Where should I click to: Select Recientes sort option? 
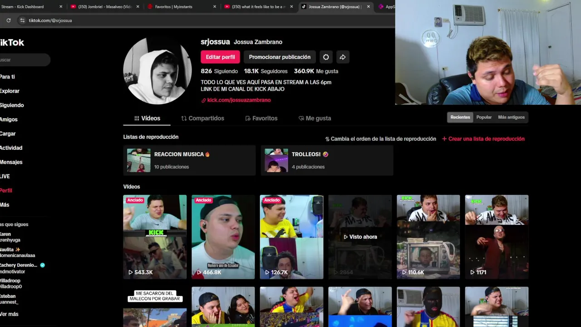460,117
